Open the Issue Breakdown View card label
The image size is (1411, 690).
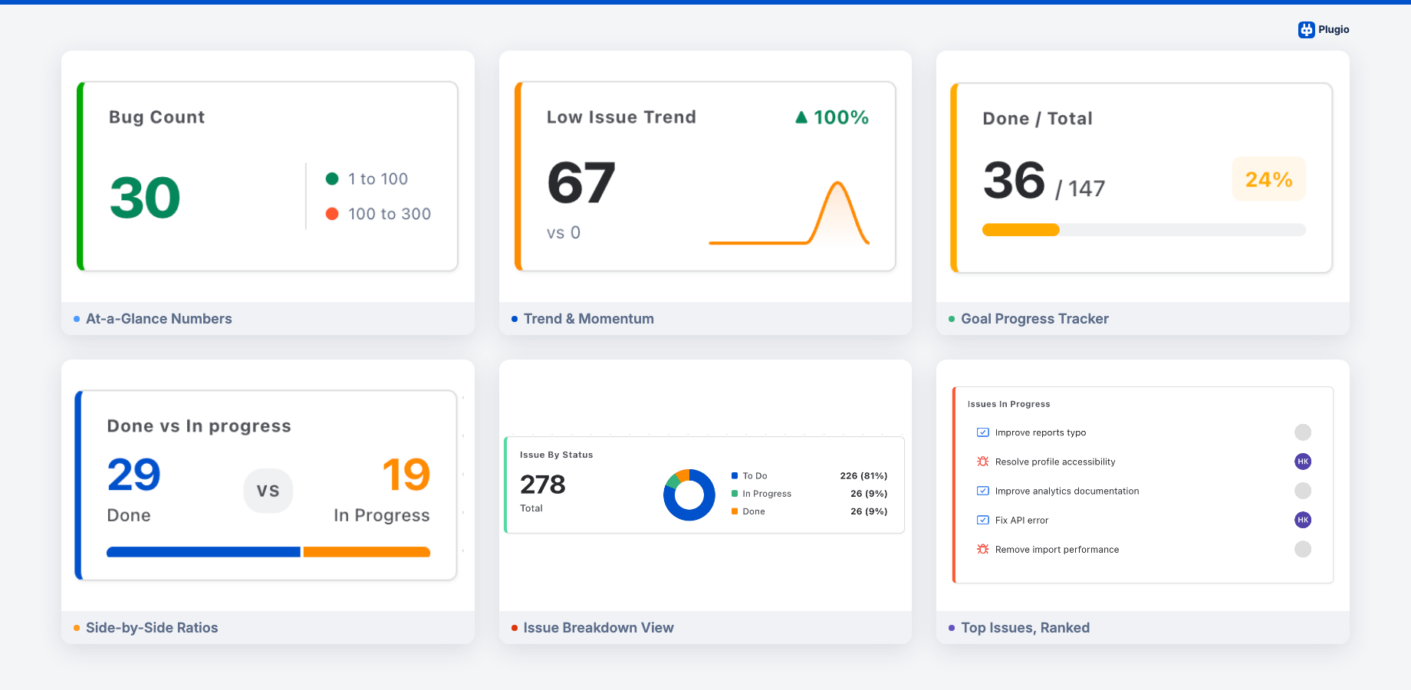coord(598,628)
